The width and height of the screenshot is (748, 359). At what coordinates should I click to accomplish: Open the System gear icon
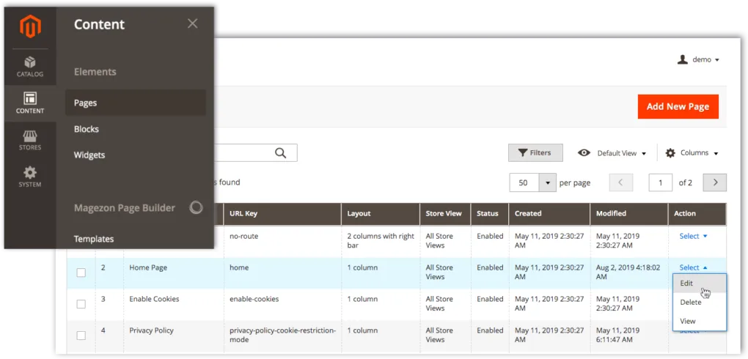point(30,177)
